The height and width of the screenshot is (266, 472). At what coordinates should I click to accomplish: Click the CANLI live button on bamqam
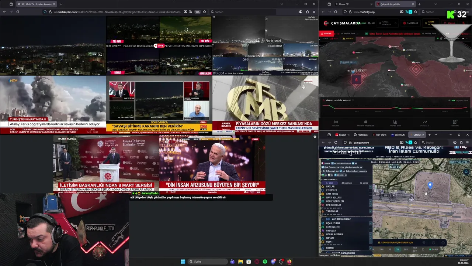434,249
